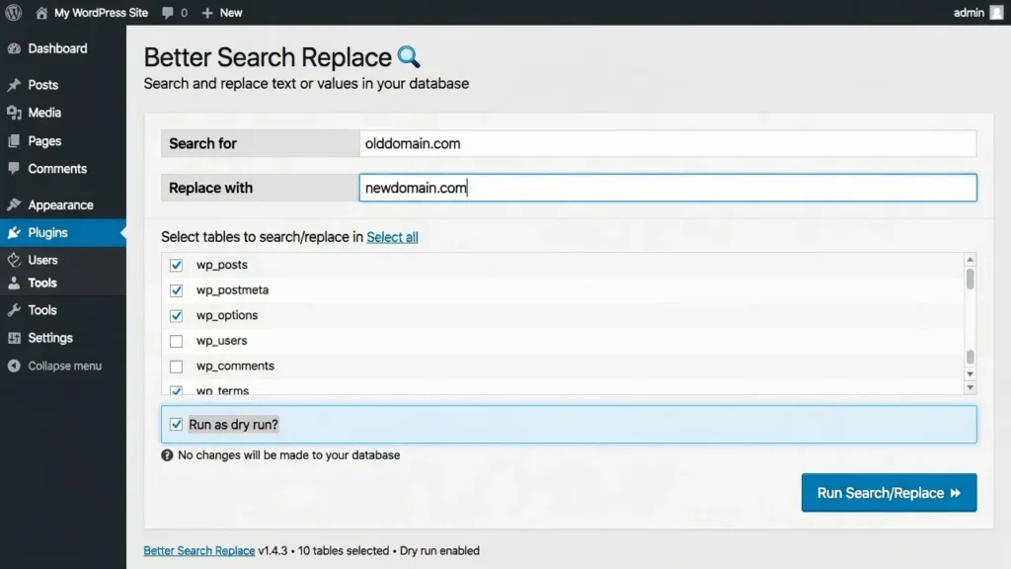Click the plus icon next to New
Viewport: 1011px width, 569px height.
[207, 13]
